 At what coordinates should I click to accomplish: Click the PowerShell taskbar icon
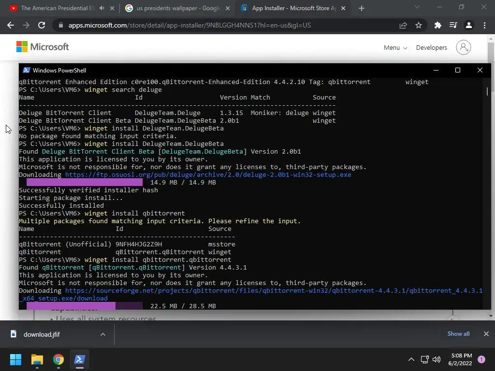click(x=80, y=359)
